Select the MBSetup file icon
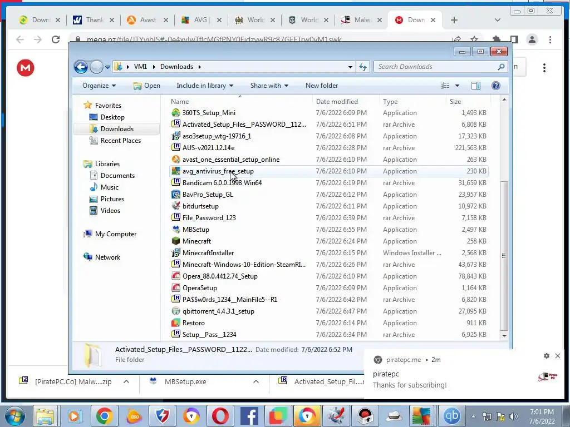Screen dimensions: 570x427 (176, 230)
